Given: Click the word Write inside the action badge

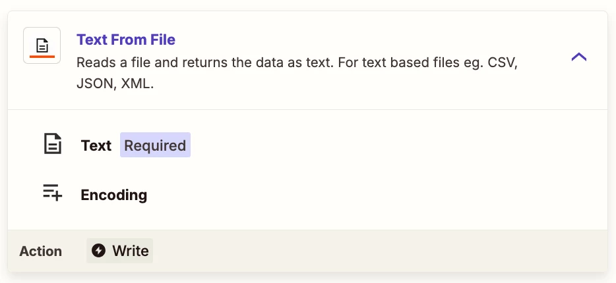Looking at the screenshot, I should coord(131,251).
